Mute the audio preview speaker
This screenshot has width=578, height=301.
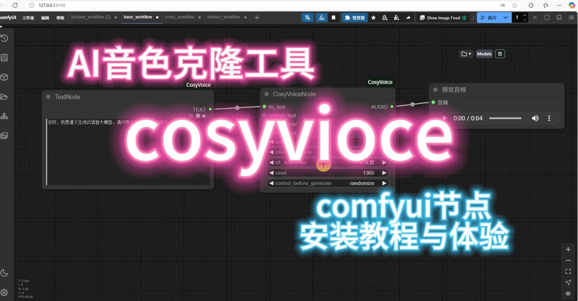(x=535, y=118)
